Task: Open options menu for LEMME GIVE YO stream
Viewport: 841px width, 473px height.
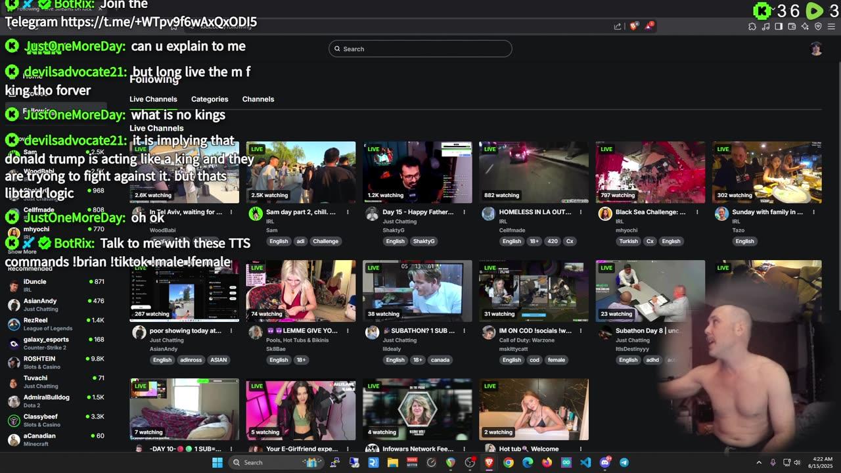Action: [x=348, y=330]
